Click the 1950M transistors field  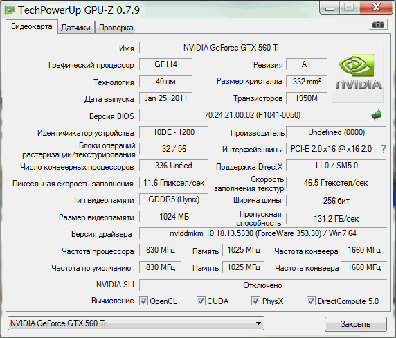[x=306, y=98]
